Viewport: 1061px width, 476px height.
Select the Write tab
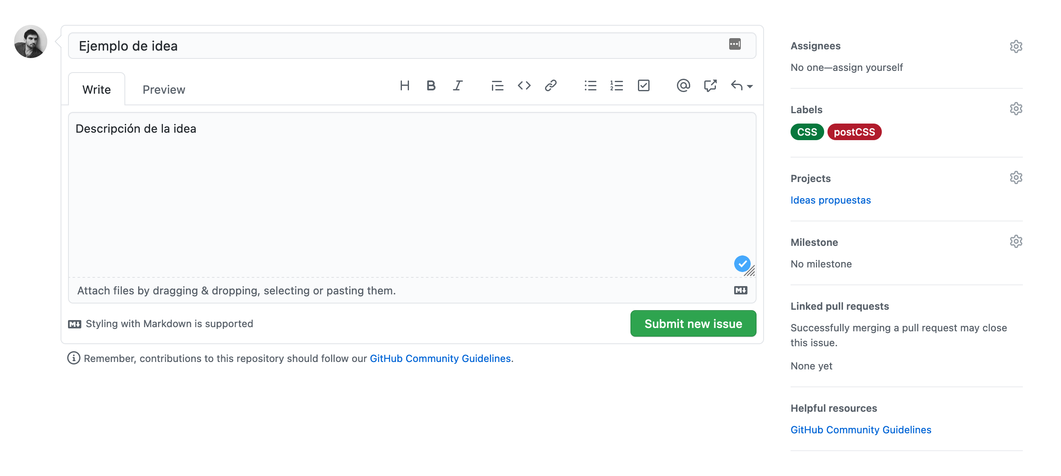click(96, 89)
